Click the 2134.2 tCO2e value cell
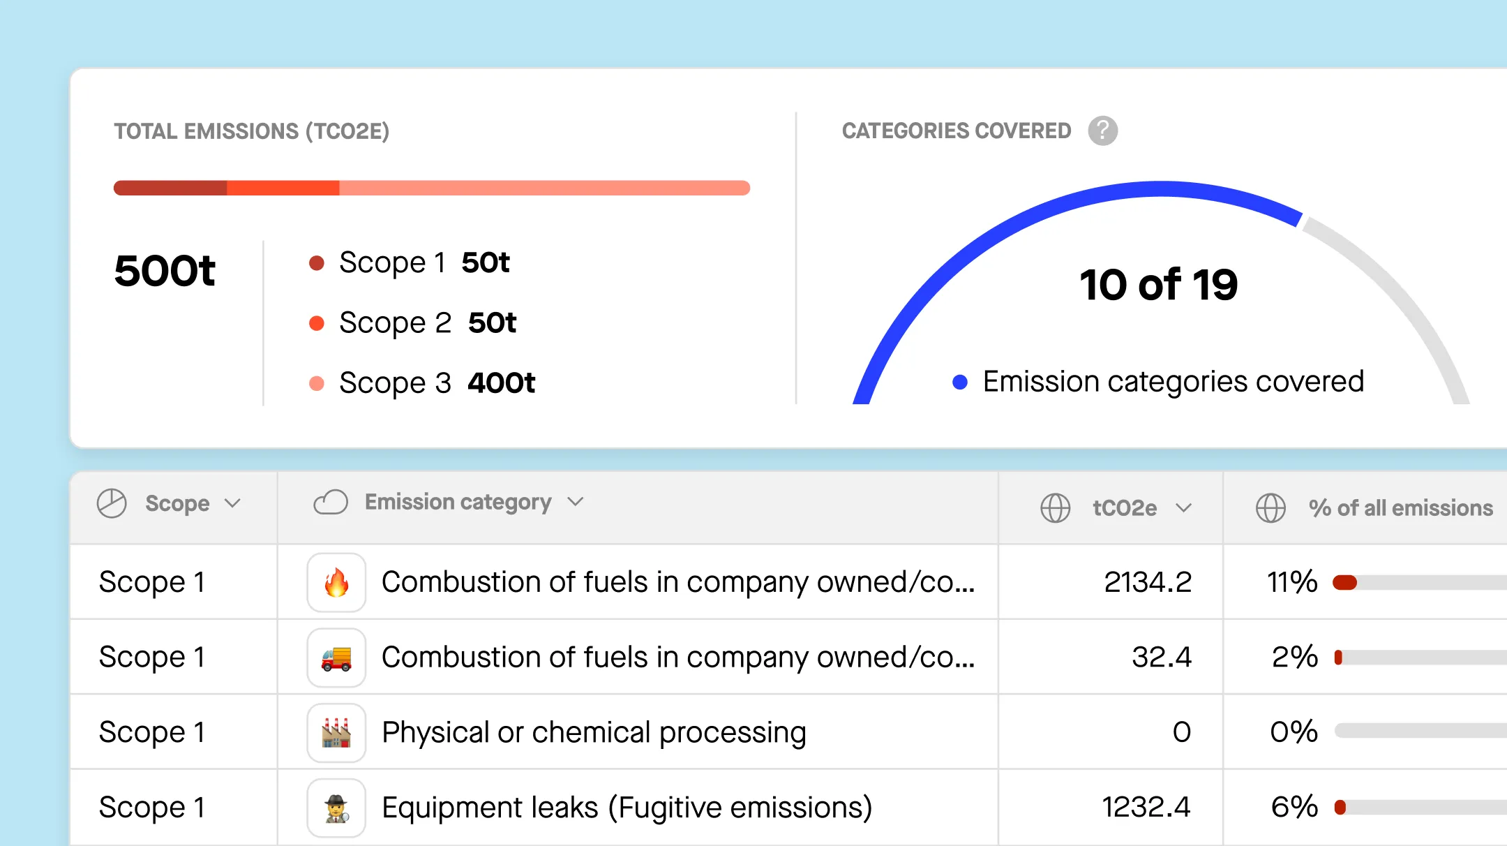 point(1147,582)
